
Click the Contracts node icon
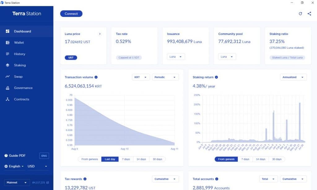click(7, 99)
